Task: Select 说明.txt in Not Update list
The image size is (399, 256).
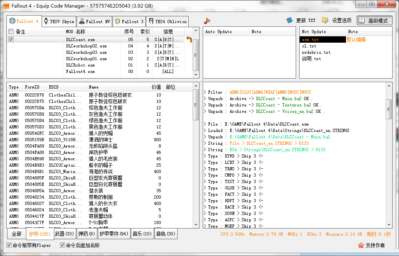Action: tap(311, 59)
